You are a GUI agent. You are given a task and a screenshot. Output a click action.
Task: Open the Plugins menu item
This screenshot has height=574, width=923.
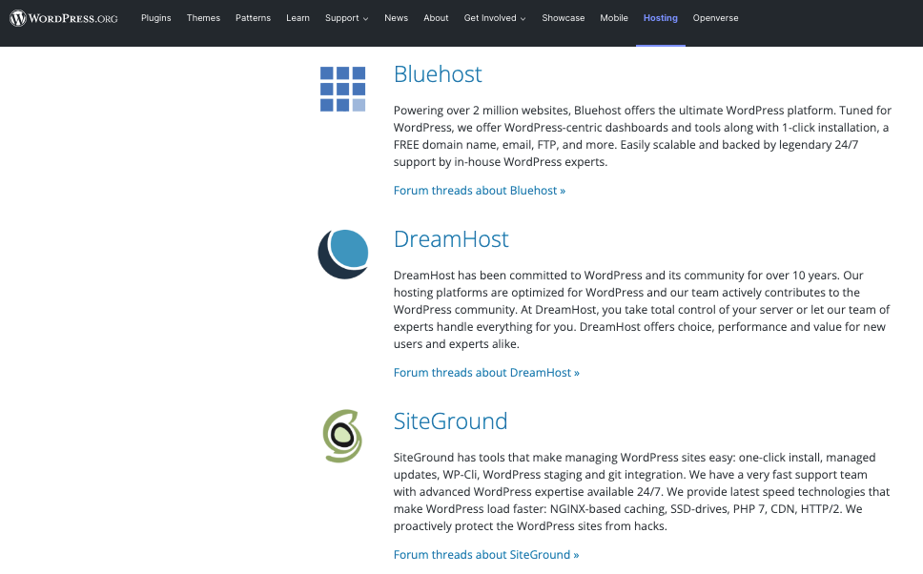(x=156, y=18)
